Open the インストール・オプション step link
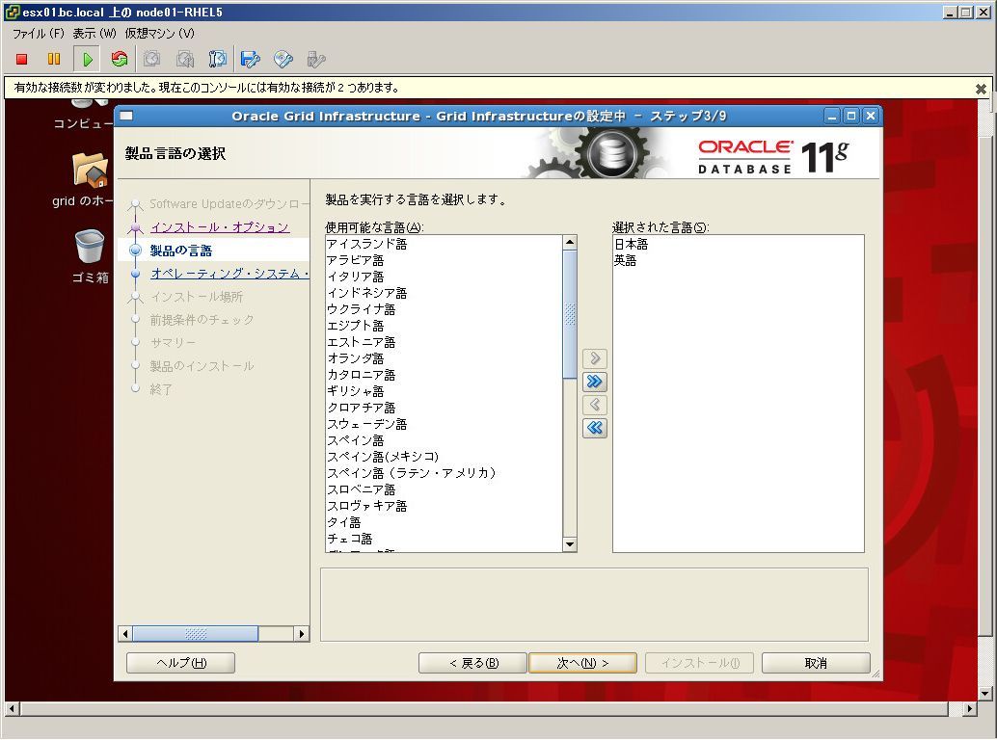997x740 pixels. coord(220,227)
